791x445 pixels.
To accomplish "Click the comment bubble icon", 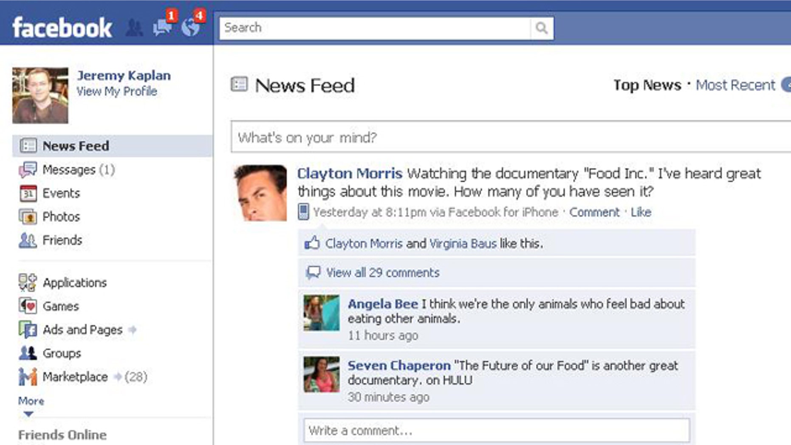I will [x=313, y=272].
